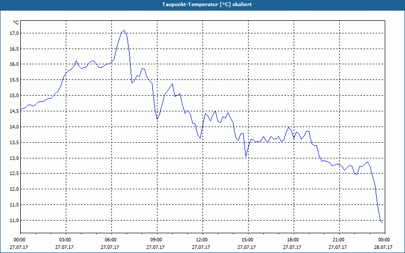Screen dimensions: 405x253
Task: Click the final lowest point of the blue curve
Action: [382, 223]
